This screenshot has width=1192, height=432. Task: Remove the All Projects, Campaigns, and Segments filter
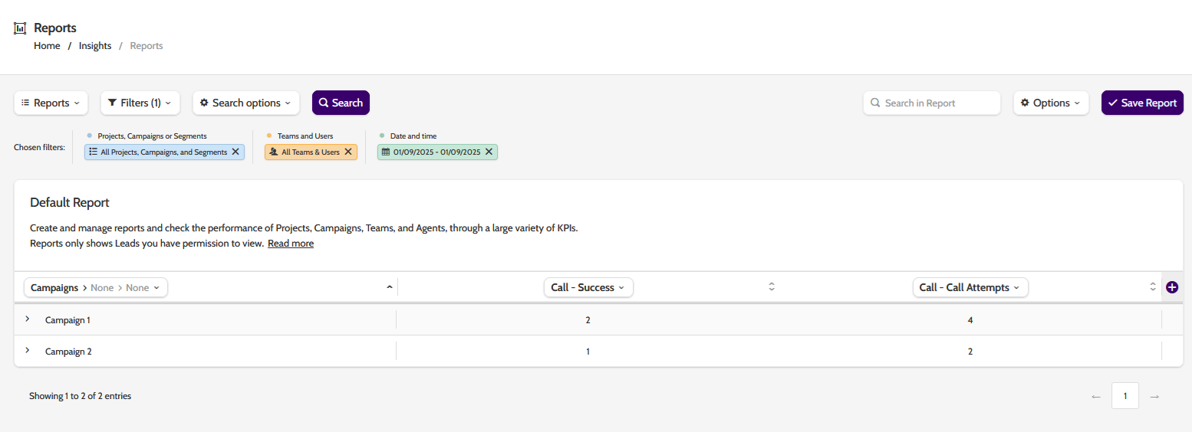click(235, 152)
